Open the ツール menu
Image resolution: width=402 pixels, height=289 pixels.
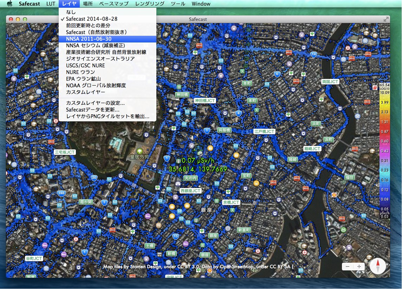178,4
